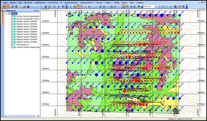
Task: Click toolbar overflow handle at far right end
Action: 187,7
